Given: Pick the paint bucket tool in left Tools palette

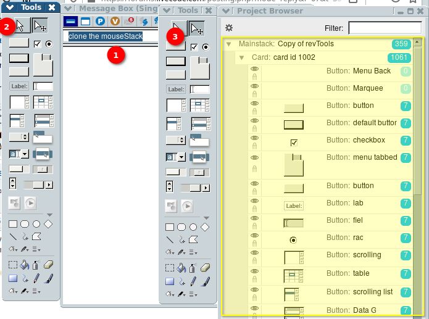Looking at the screenshot, I should [25, 265].
